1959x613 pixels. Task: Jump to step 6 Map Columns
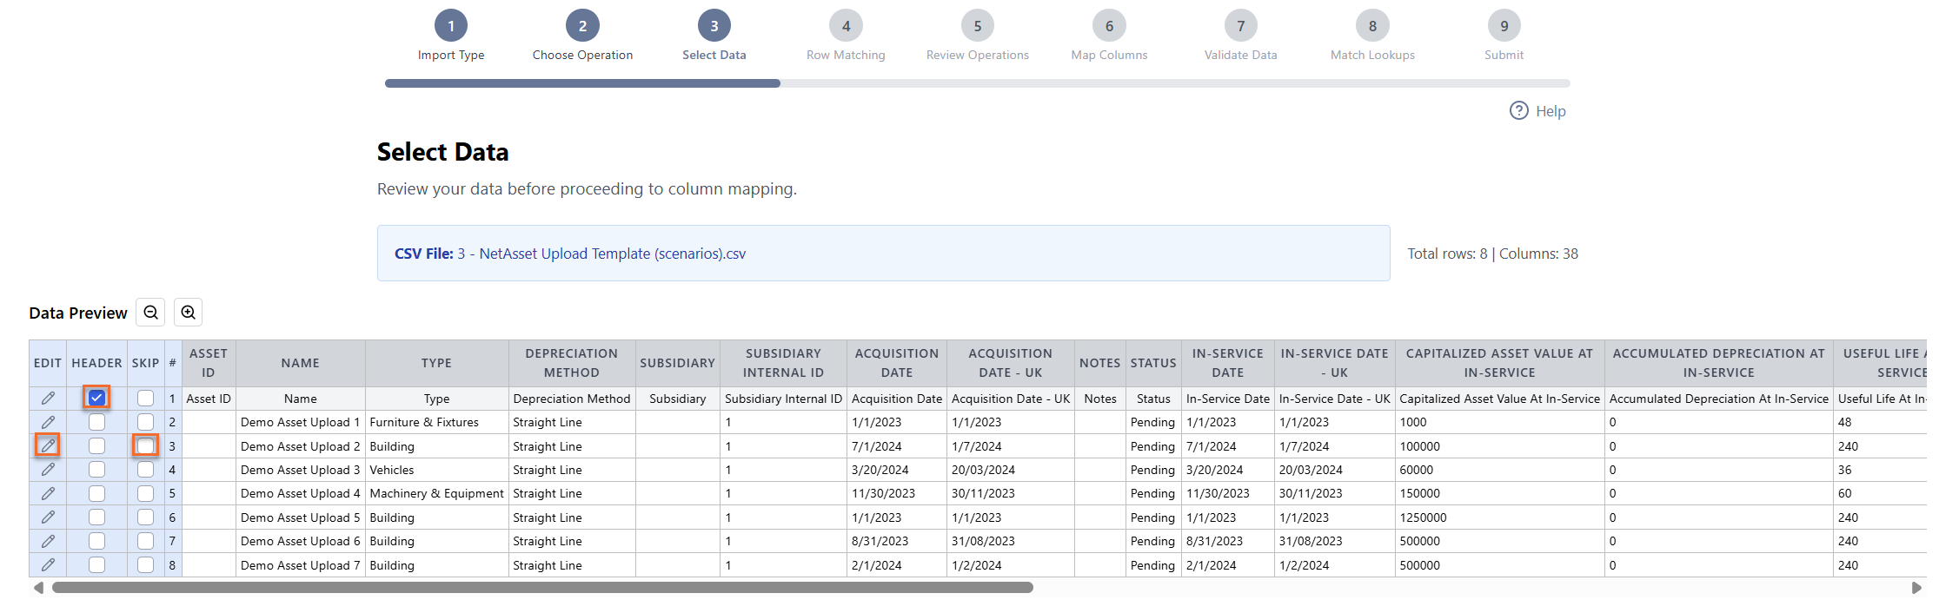1109,26
